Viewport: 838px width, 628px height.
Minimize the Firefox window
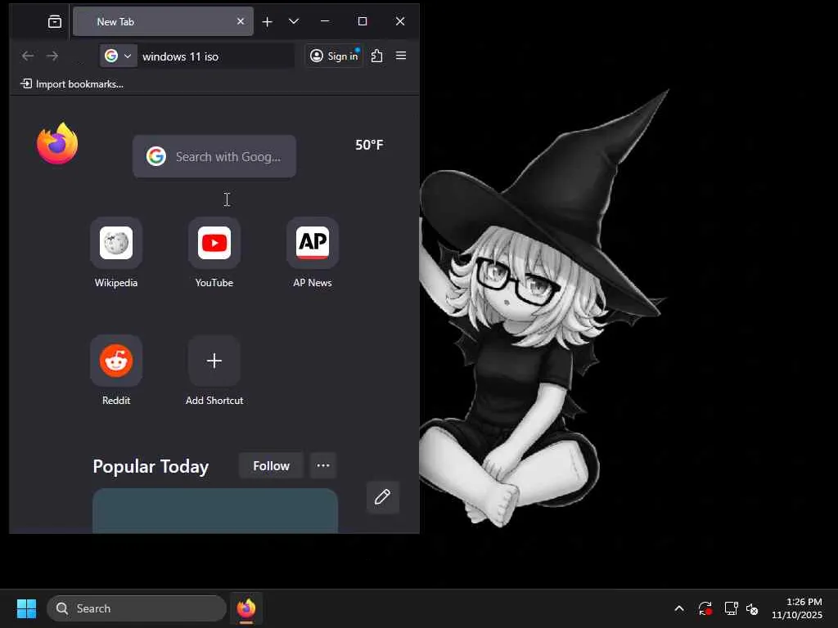pos(325,21)
